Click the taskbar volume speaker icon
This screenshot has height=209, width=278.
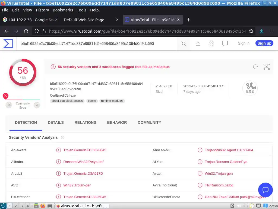(x=239, y=206)
